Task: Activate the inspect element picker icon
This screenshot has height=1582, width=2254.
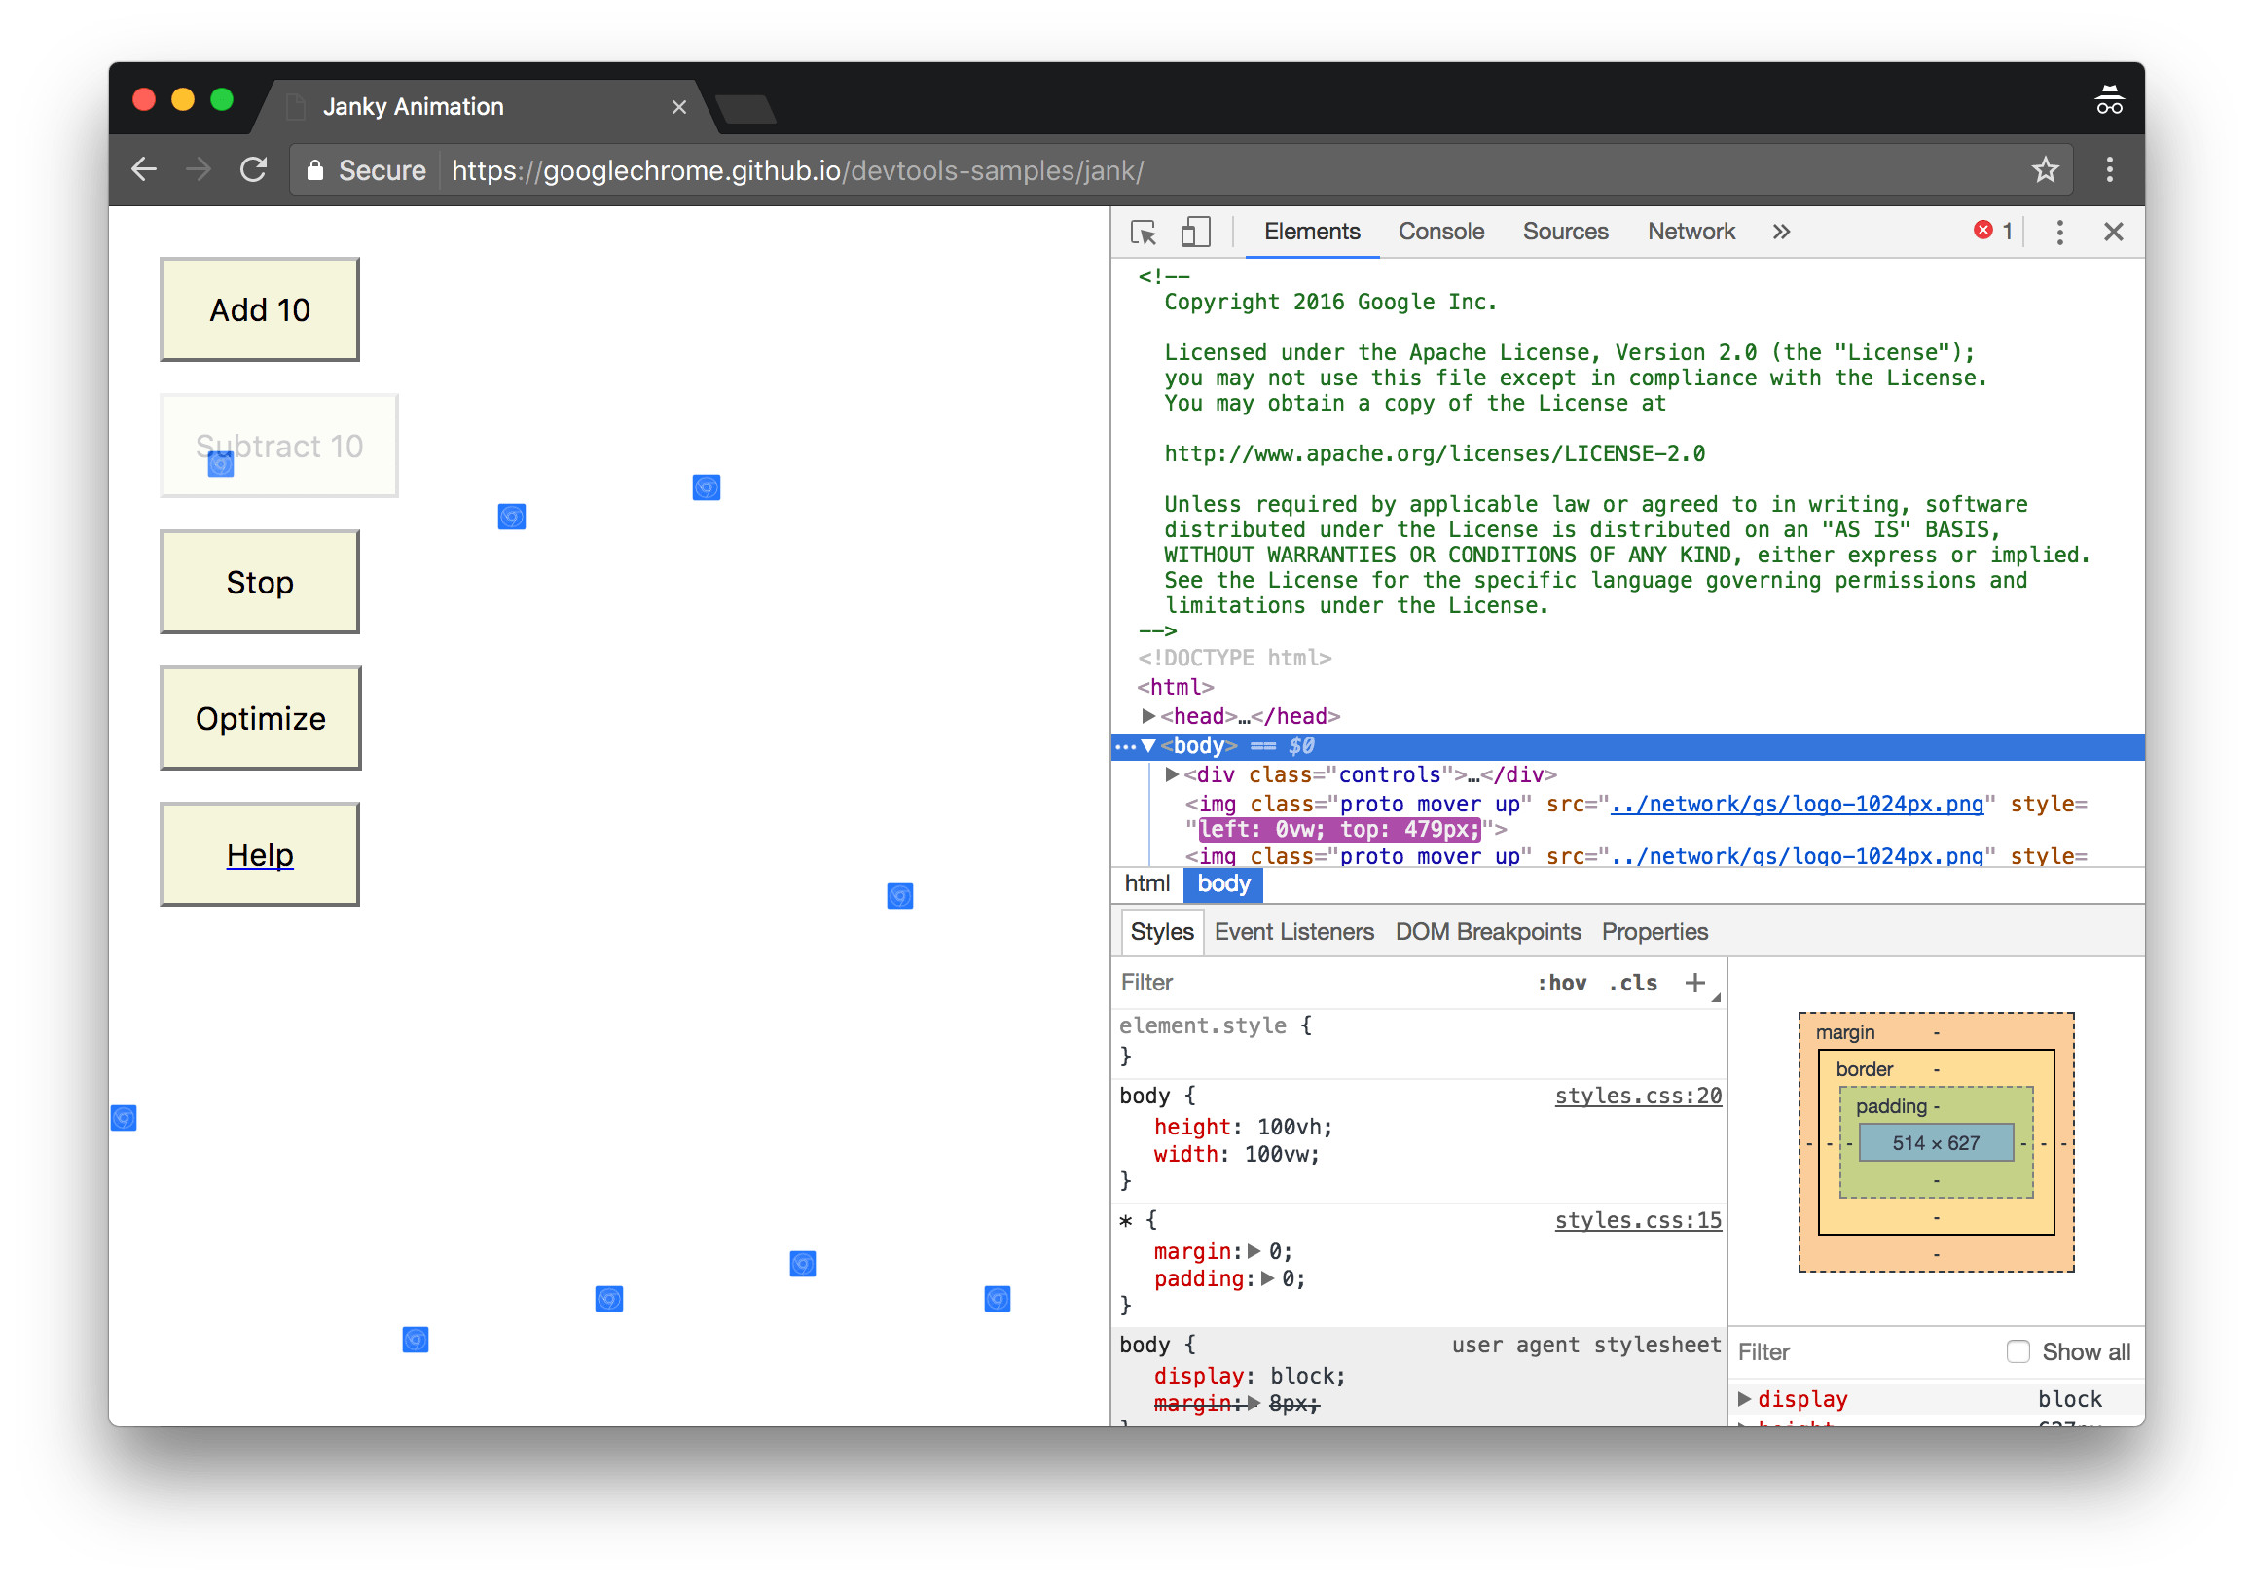Action: pos(1144,233)
